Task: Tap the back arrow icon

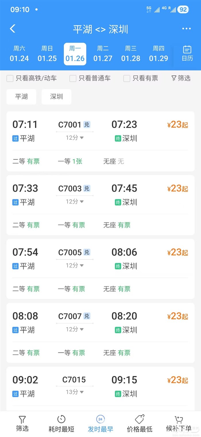Action: [13, 29]
